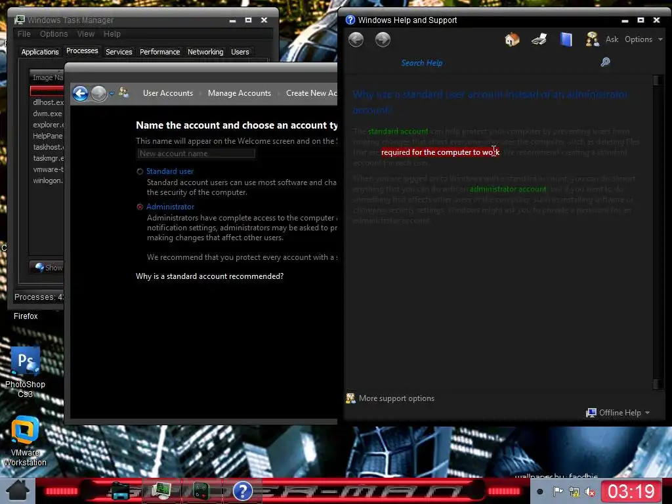672x504 pixels.
Task: Click the New account name input field
Action: 196,154
